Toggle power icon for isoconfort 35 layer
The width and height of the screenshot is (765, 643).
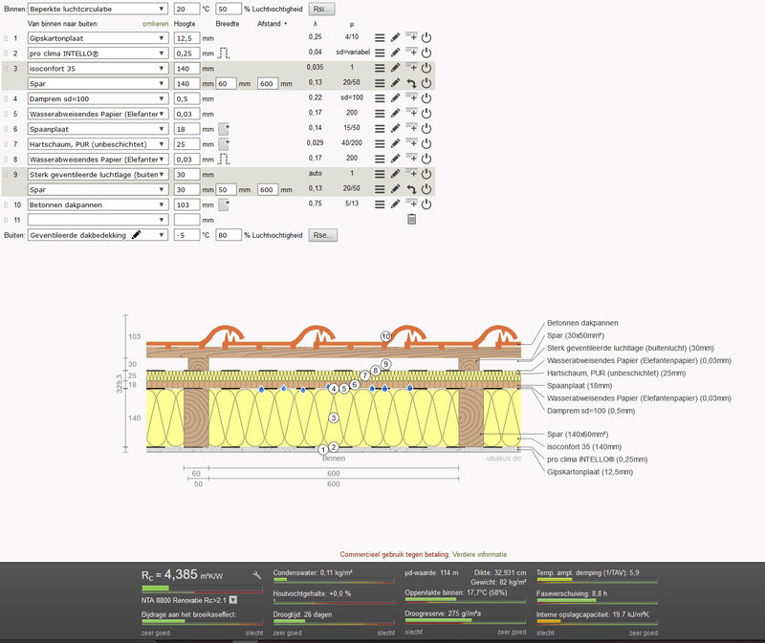pyautogui.click(x=426, y=68)
